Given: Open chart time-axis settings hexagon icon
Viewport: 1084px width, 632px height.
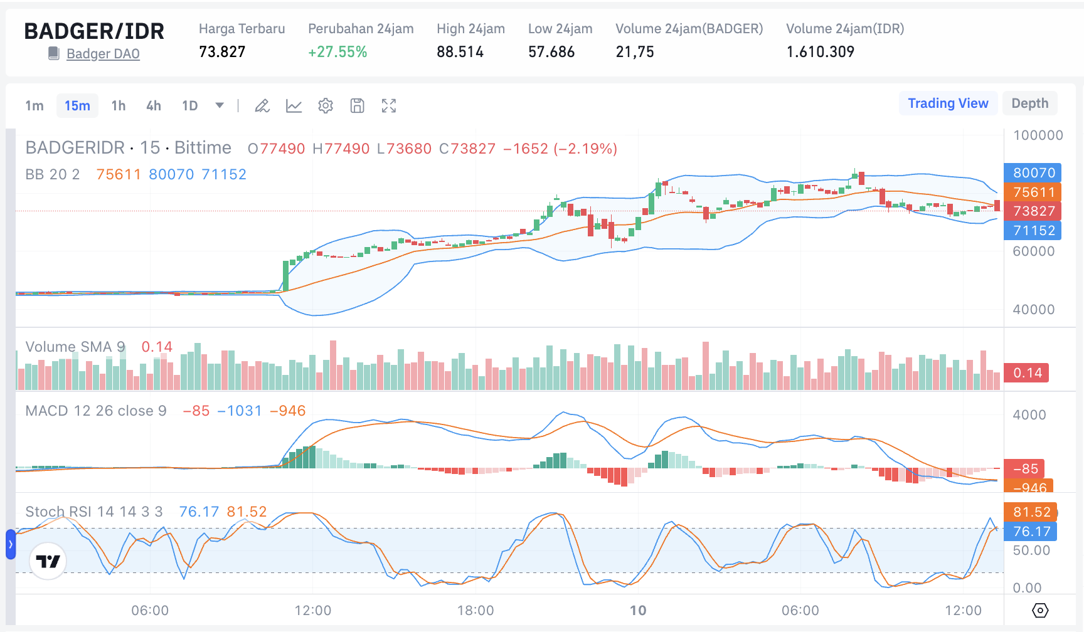Looking at the screenshot, I should (x=1040, y=610).
